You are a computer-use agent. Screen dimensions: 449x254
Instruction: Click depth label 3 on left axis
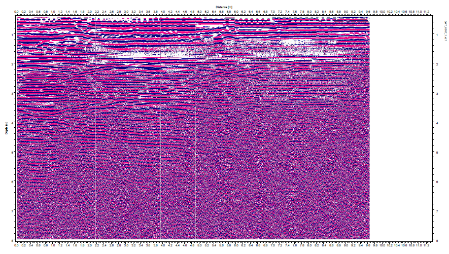tap(13, 94)
